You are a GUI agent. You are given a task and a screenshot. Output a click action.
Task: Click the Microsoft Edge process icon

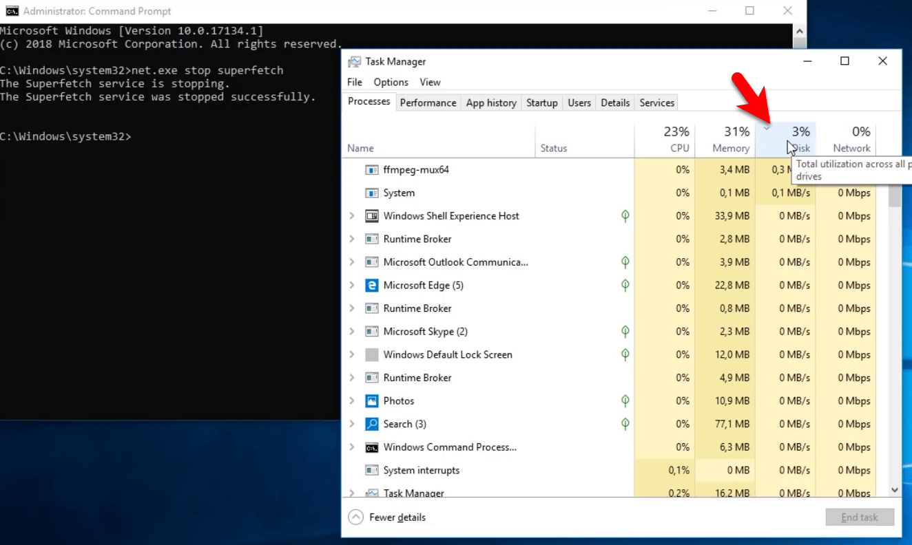(372, 286)
